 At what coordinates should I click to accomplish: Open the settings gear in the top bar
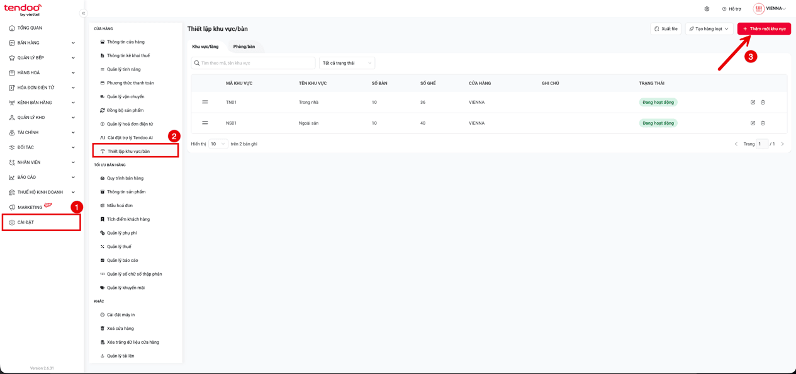(707, 9)
